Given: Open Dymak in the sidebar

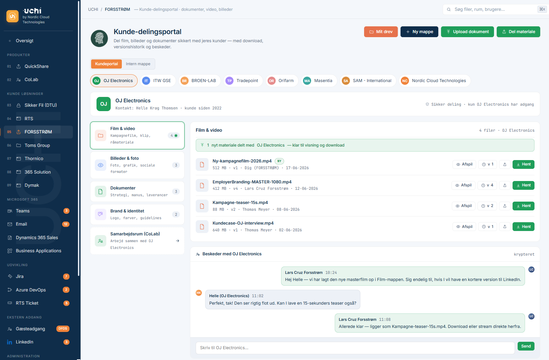Looking at the screenshot, I should click(38, 185).
